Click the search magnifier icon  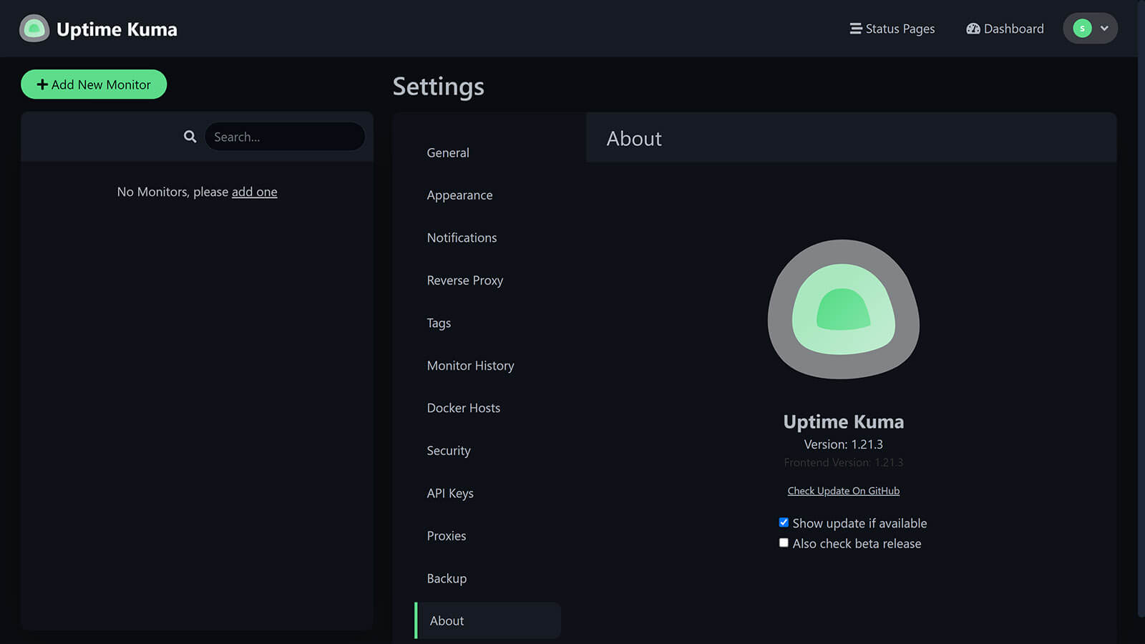[x=189, y=136]
